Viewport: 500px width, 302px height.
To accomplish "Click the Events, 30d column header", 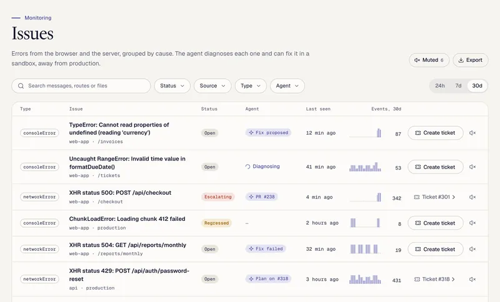I will (386, 109).
